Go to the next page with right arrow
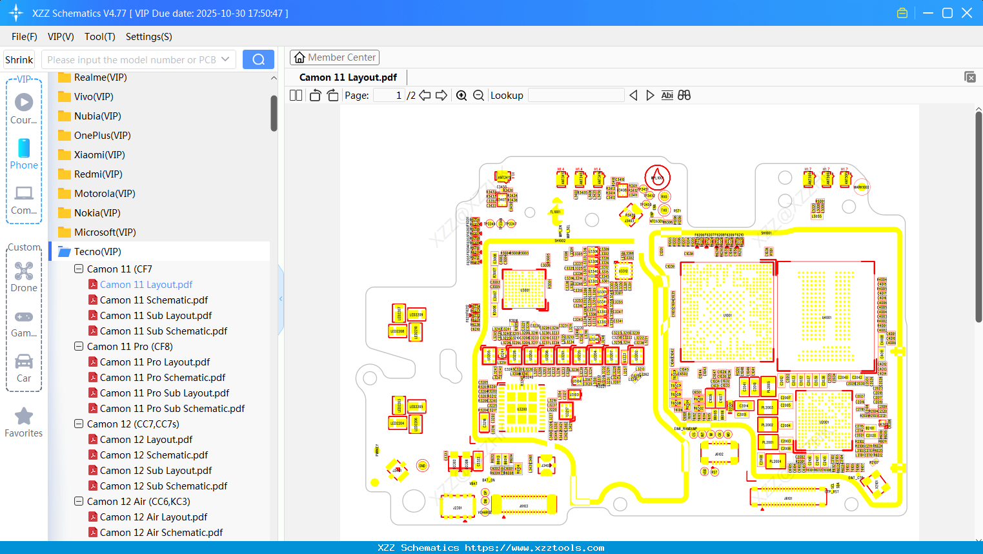This screenshot has height=554, width=983. click(x=441, y=95)
